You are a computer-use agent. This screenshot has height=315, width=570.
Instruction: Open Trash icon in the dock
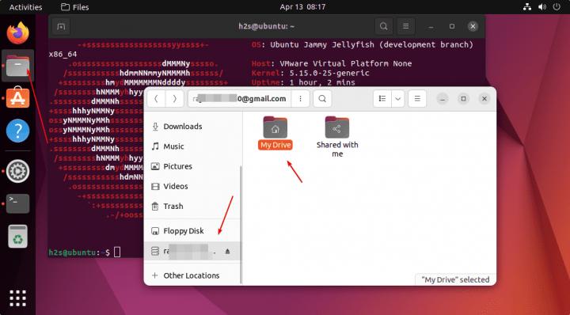(x=17, y=236)
